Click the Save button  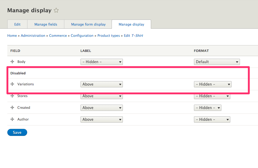coord(17,132)
